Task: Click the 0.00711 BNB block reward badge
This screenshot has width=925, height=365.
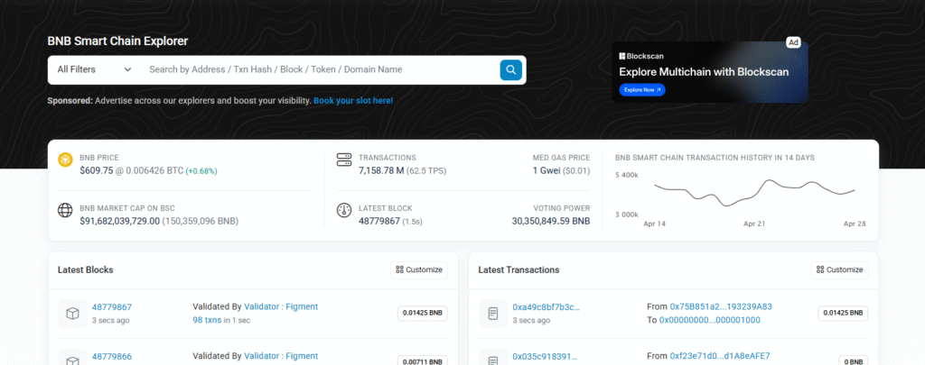Action: (423, 360)
